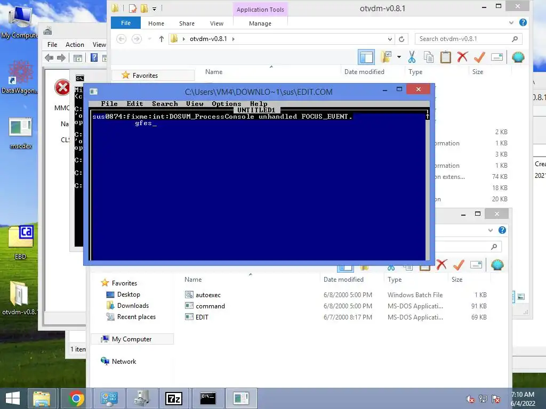
Task: Click red X Delete icon in lower Explorer window
Action: 441,265
